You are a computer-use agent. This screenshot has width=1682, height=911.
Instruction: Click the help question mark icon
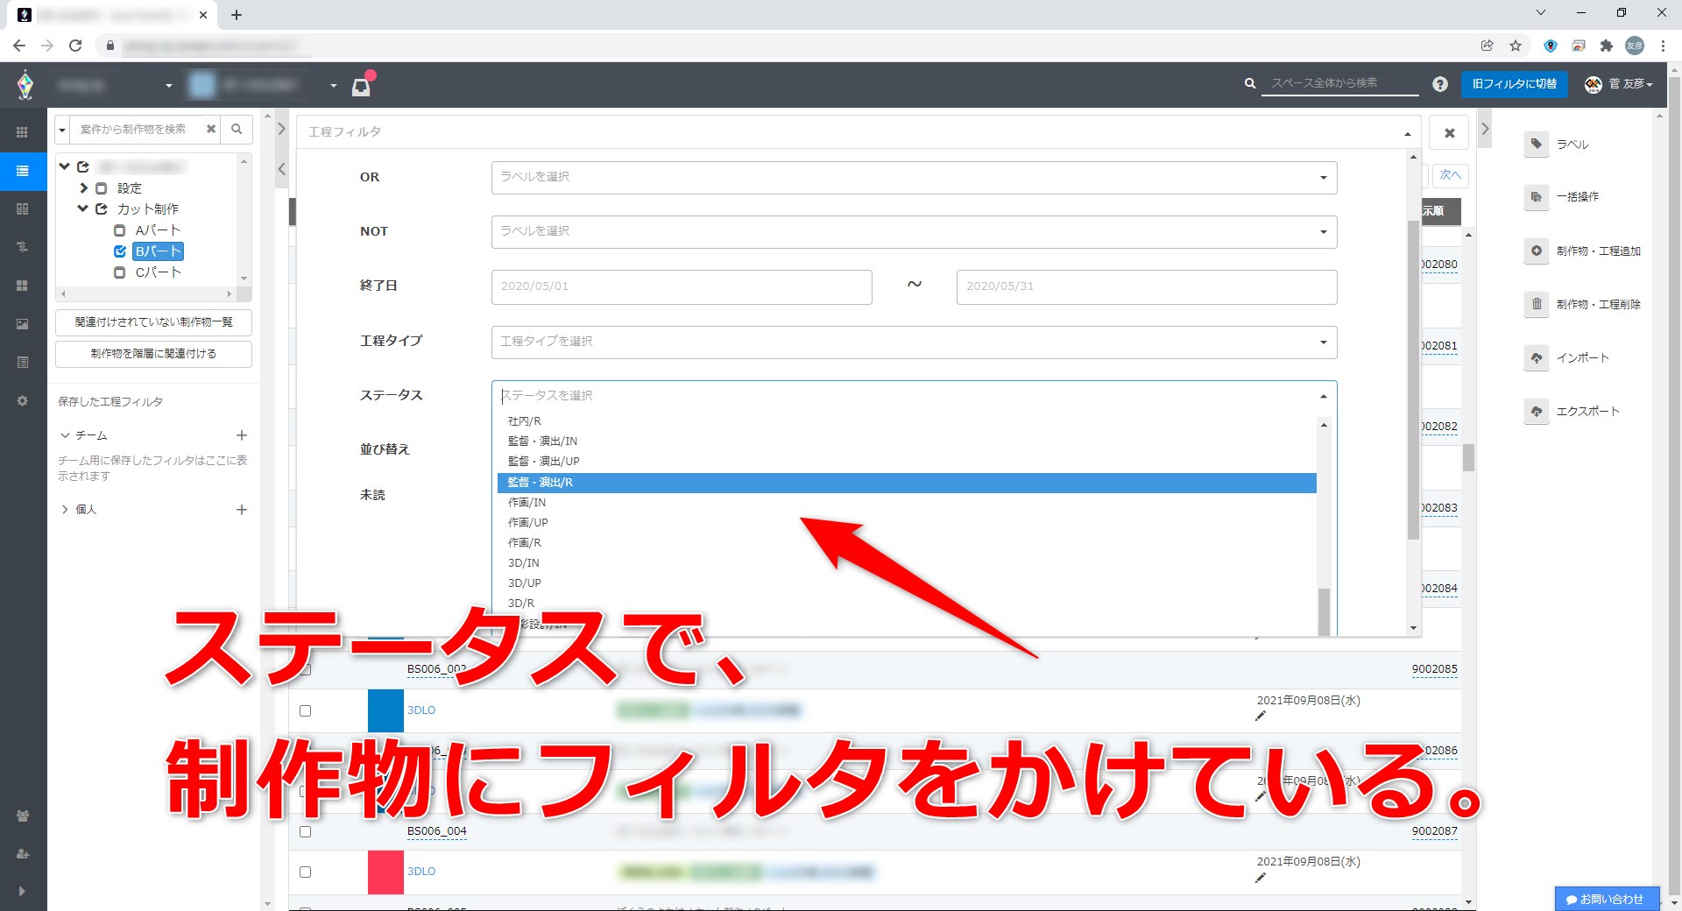[1440, 84]
